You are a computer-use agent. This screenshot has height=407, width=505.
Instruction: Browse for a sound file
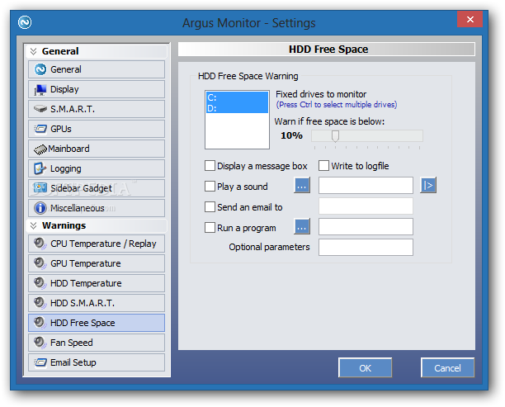coord(302,185)
